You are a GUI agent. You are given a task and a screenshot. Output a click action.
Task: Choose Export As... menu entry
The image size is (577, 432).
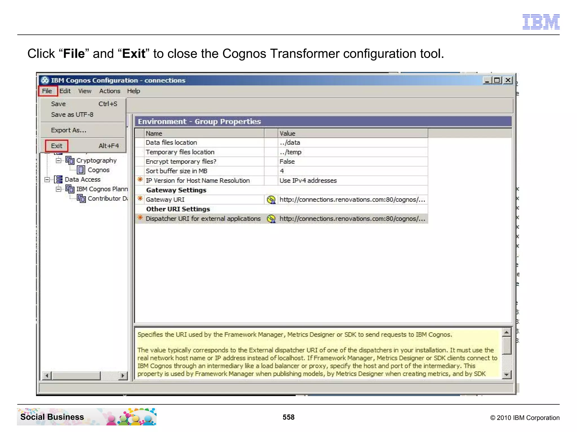tap(83, 130)
